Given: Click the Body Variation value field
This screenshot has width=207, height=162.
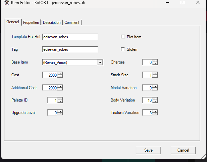Looking at the screenshot, I should coord(148,100).
